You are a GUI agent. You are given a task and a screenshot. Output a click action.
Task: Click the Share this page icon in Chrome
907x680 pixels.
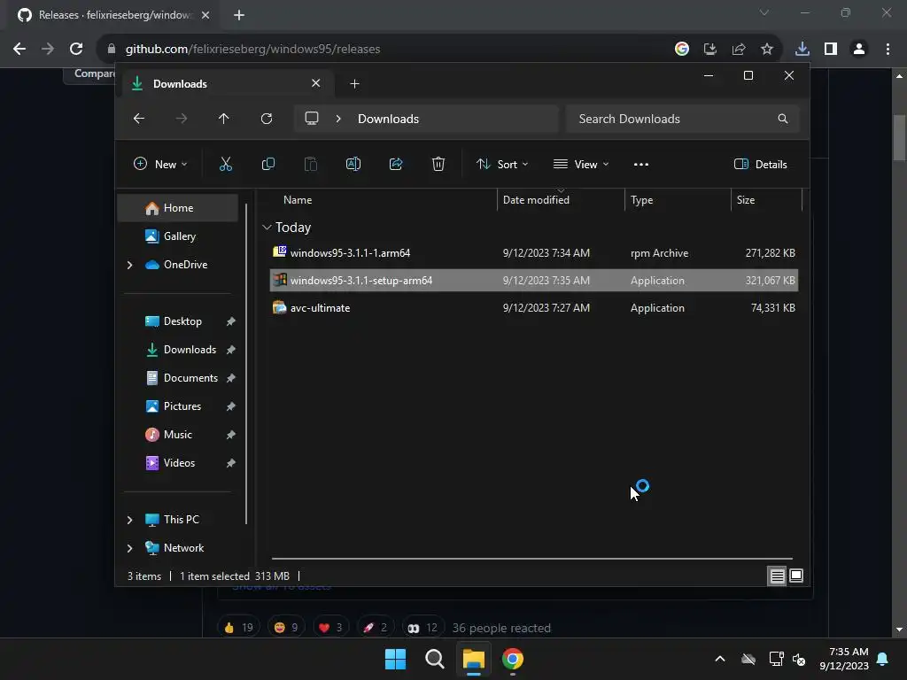point(739,49)
